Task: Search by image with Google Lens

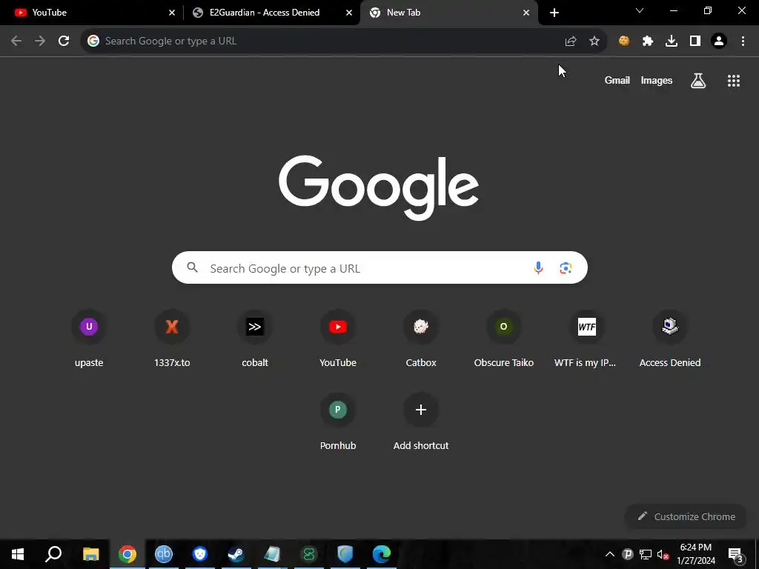Action: click(x=566, y=267)
